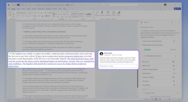188x102 pixels.
Task: Expand the Payment Term row
Action: (x=160, y=66)
